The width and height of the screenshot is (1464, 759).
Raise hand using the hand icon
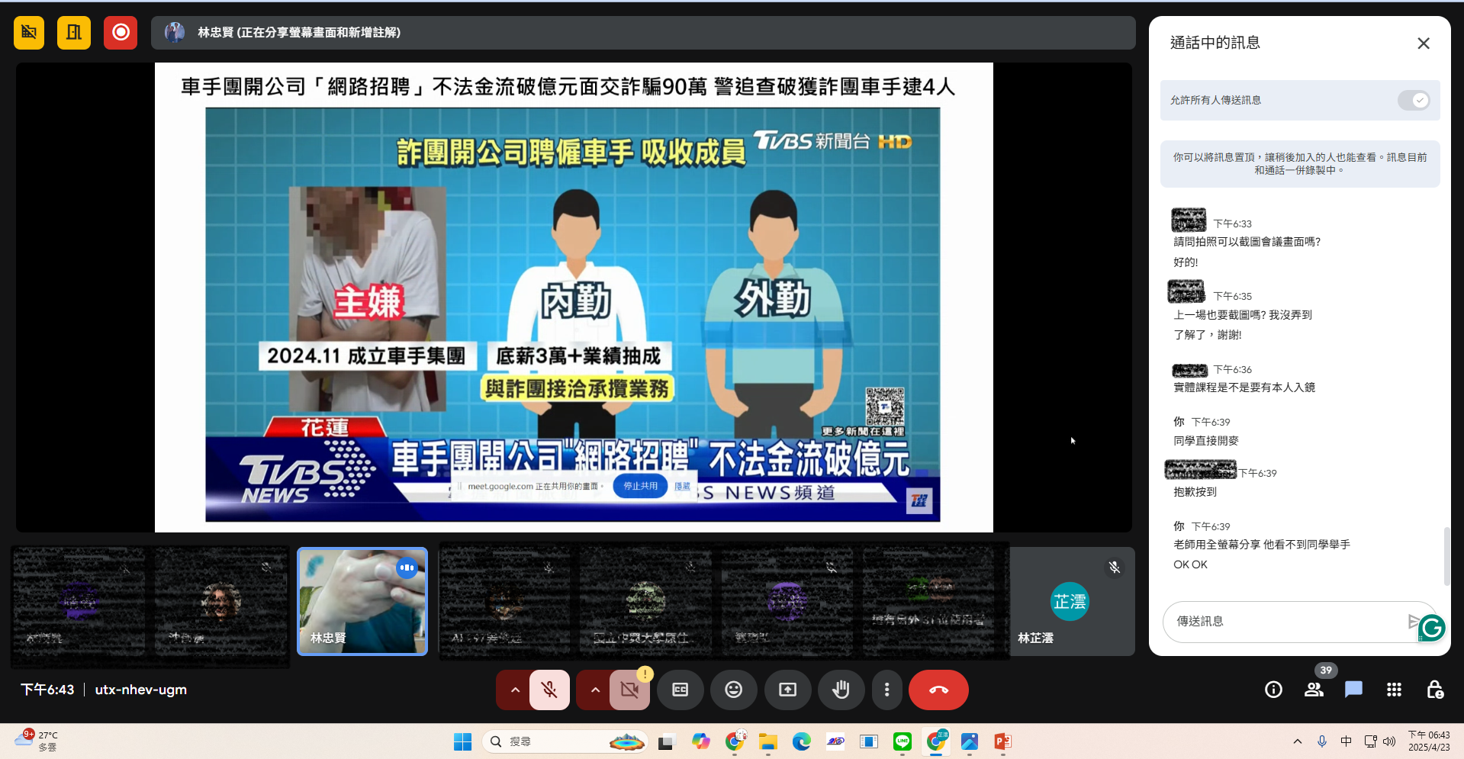pyautogui.click(x=841, y=690)
